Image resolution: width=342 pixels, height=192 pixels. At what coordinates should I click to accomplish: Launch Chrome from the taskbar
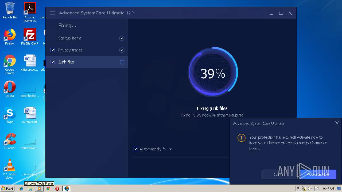pos(48,189)
